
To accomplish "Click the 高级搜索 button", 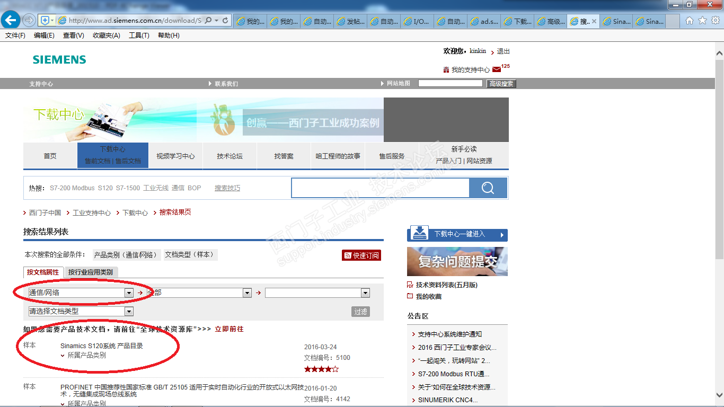I will click(501, 84).
